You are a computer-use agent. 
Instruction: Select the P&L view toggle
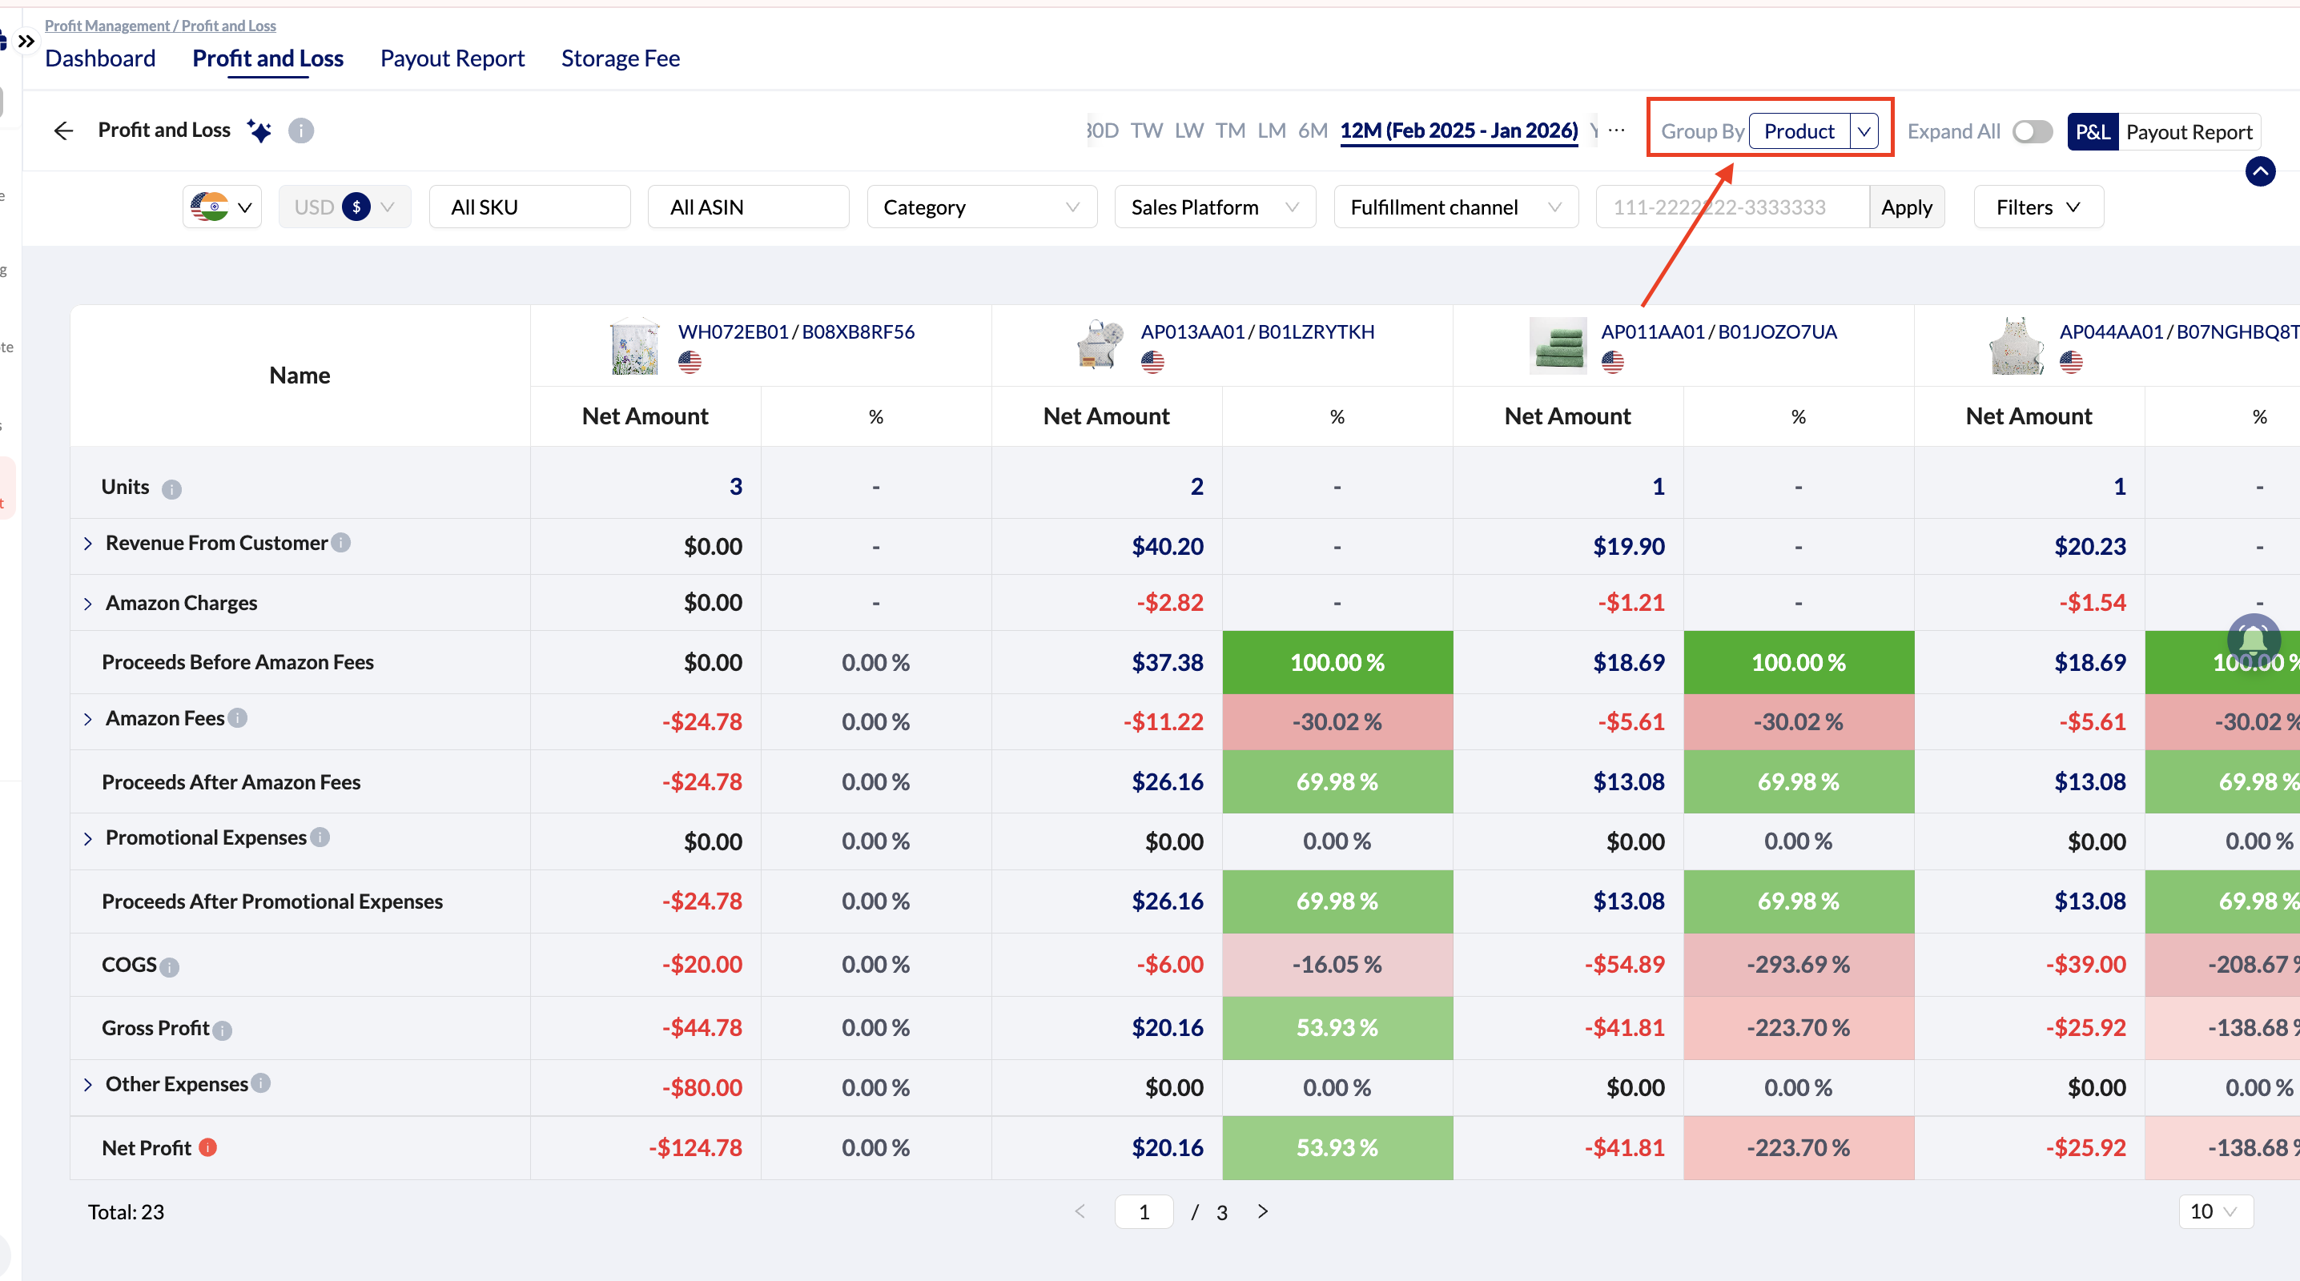[2092, 131]
